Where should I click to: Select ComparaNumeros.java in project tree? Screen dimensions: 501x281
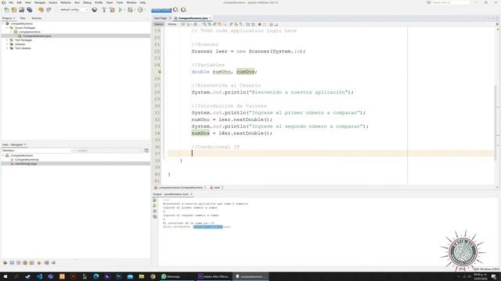coord(37,36)
